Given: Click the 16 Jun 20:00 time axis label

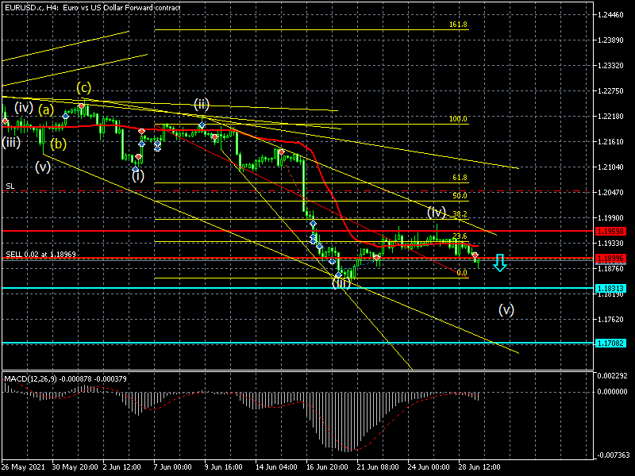Looking at the screenshot, I should (x=329, y=466).
